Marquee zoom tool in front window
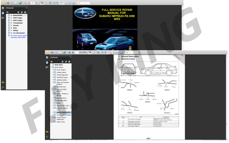The width and height of the screenshot is (229, 143). (98, 52)
